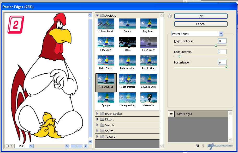238x153 pixels.
Task: Hide the filter thumbnails with double-chevron button
Action: [x=170, y=16]
